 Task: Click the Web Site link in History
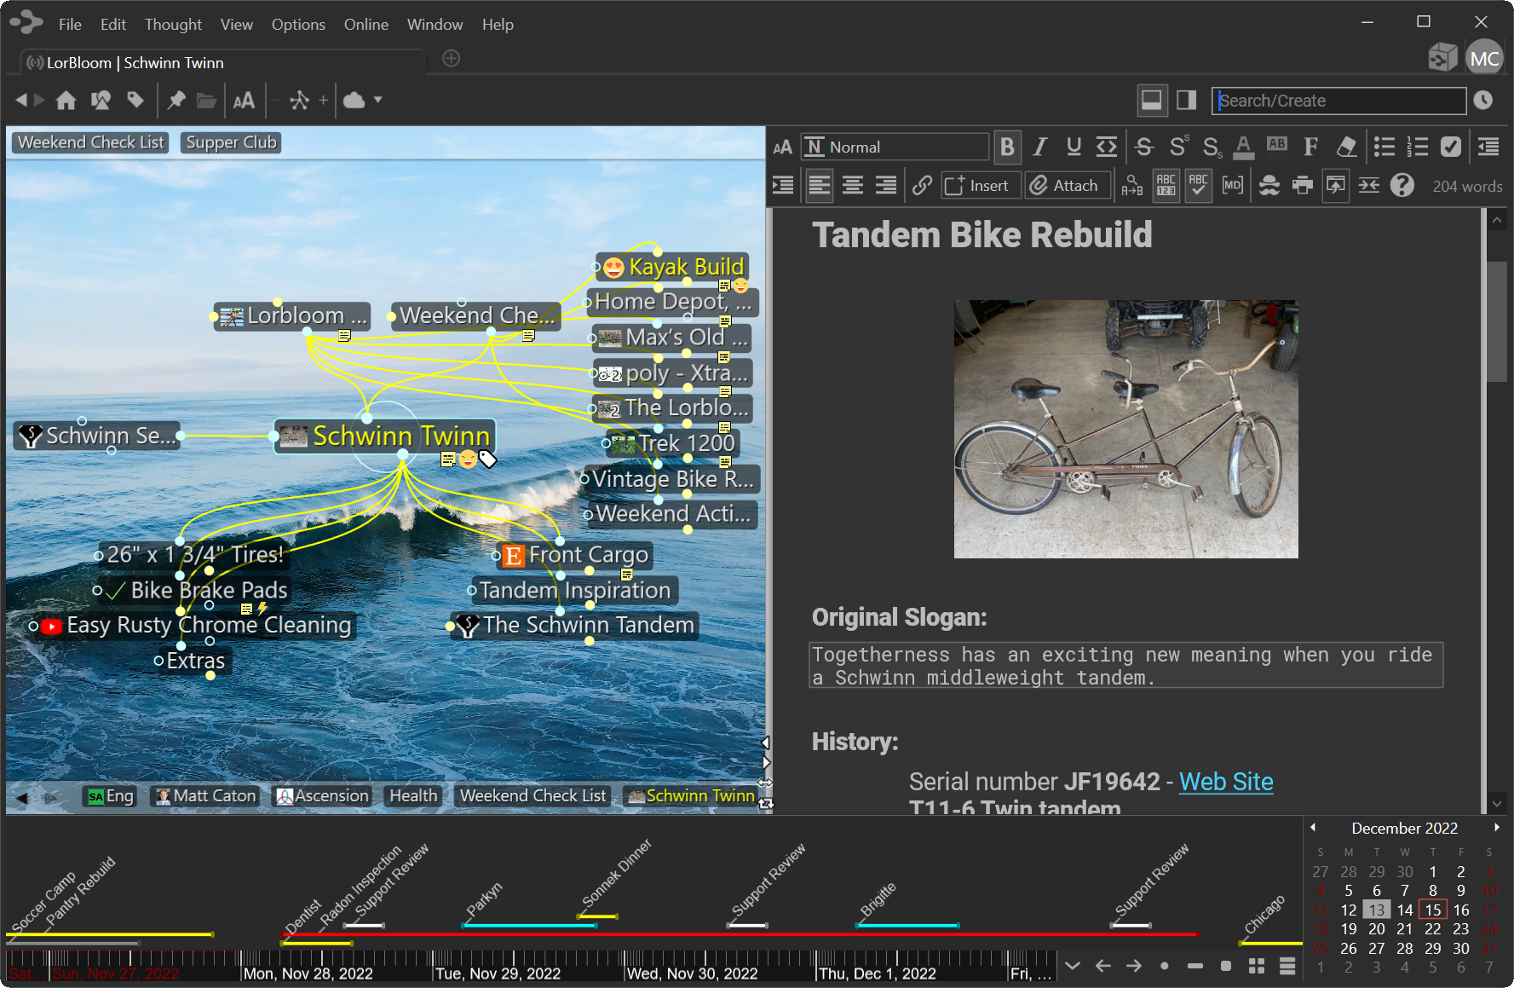coord(1226,781)
